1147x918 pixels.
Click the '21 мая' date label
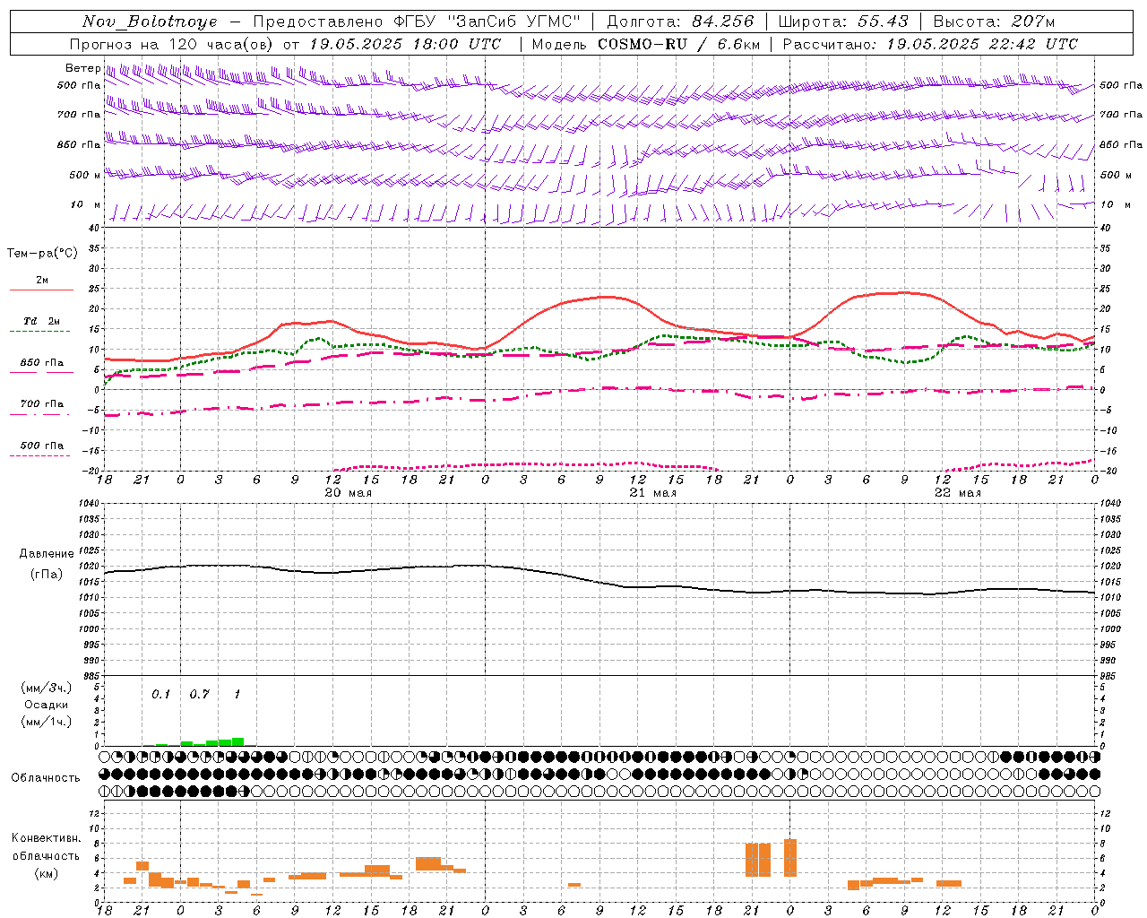[x=652, y=493]
